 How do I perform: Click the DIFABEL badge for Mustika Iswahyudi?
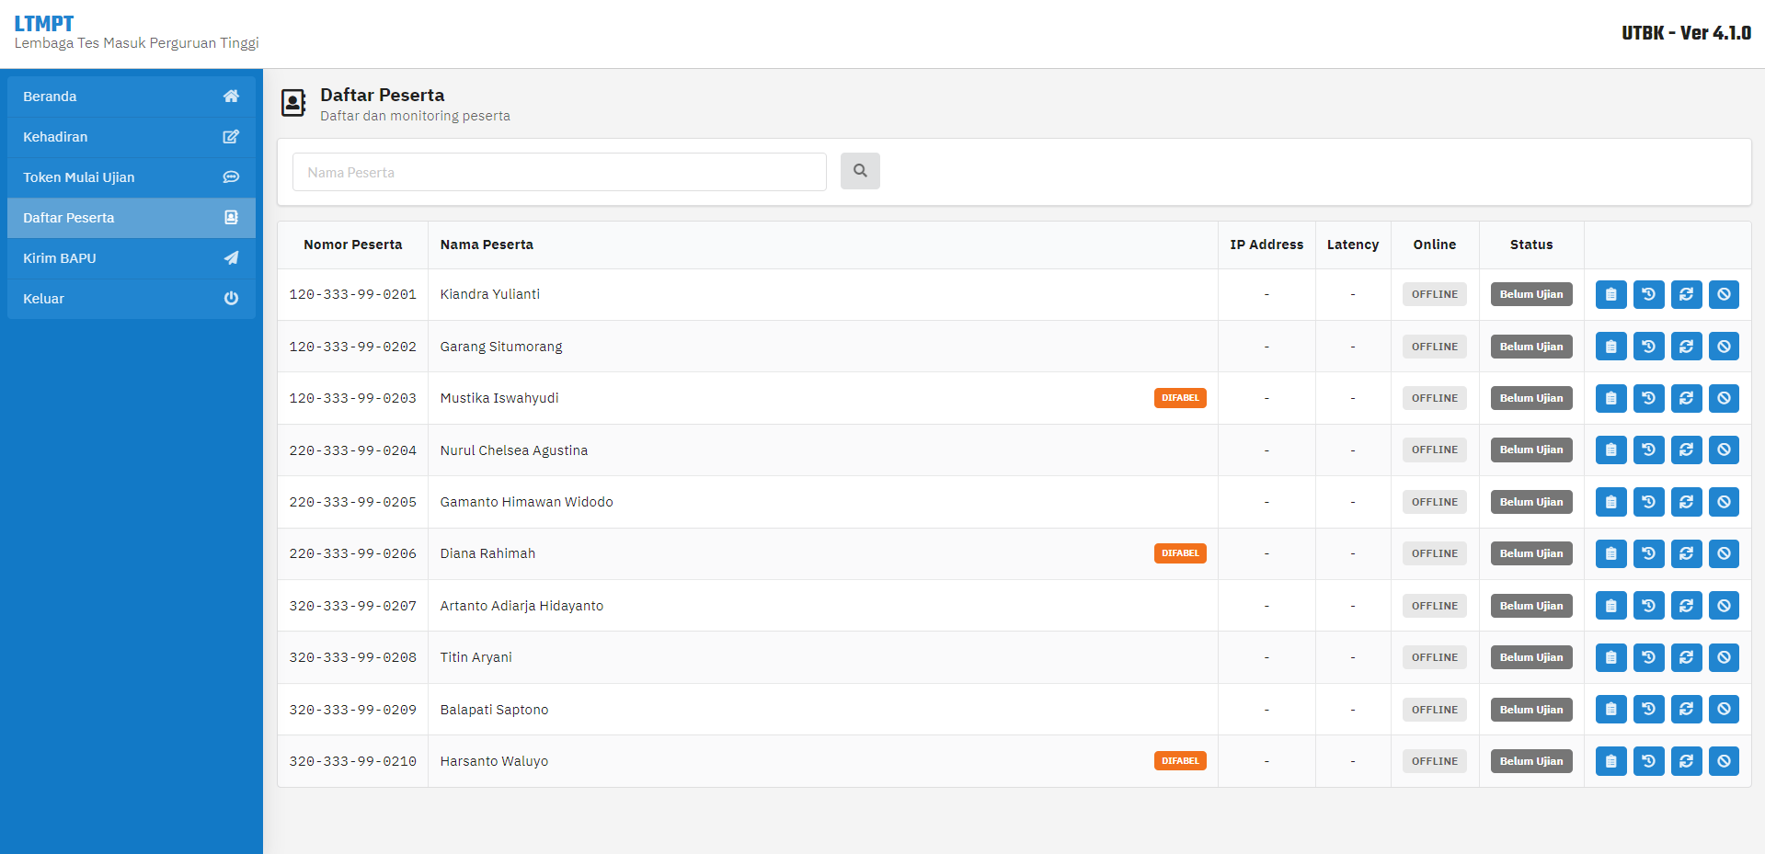pyautogui.click(x=1180, y=398)
